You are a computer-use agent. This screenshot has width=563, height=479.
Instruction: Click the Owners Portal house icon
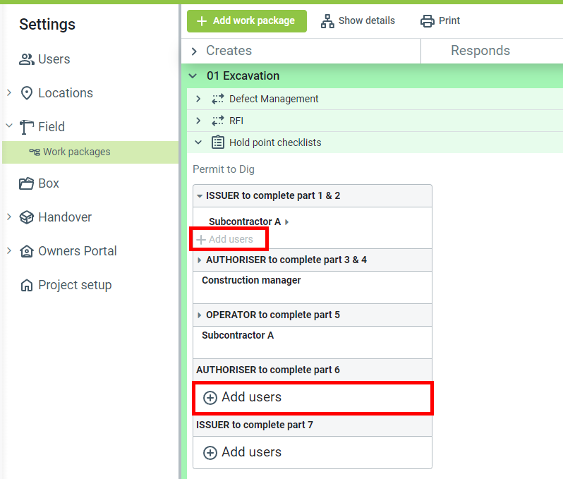point(27,251)
